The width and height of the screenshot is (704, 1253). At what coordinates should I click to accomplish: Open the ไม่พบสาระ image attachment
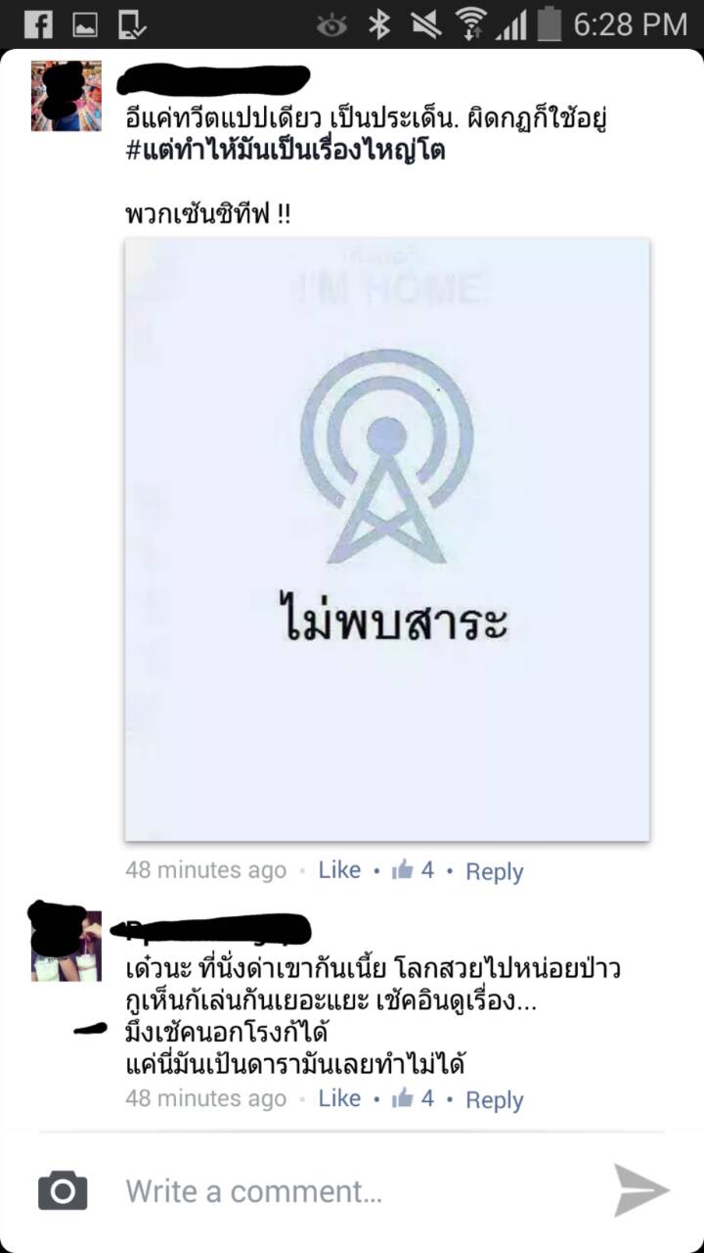click(387, 539)
